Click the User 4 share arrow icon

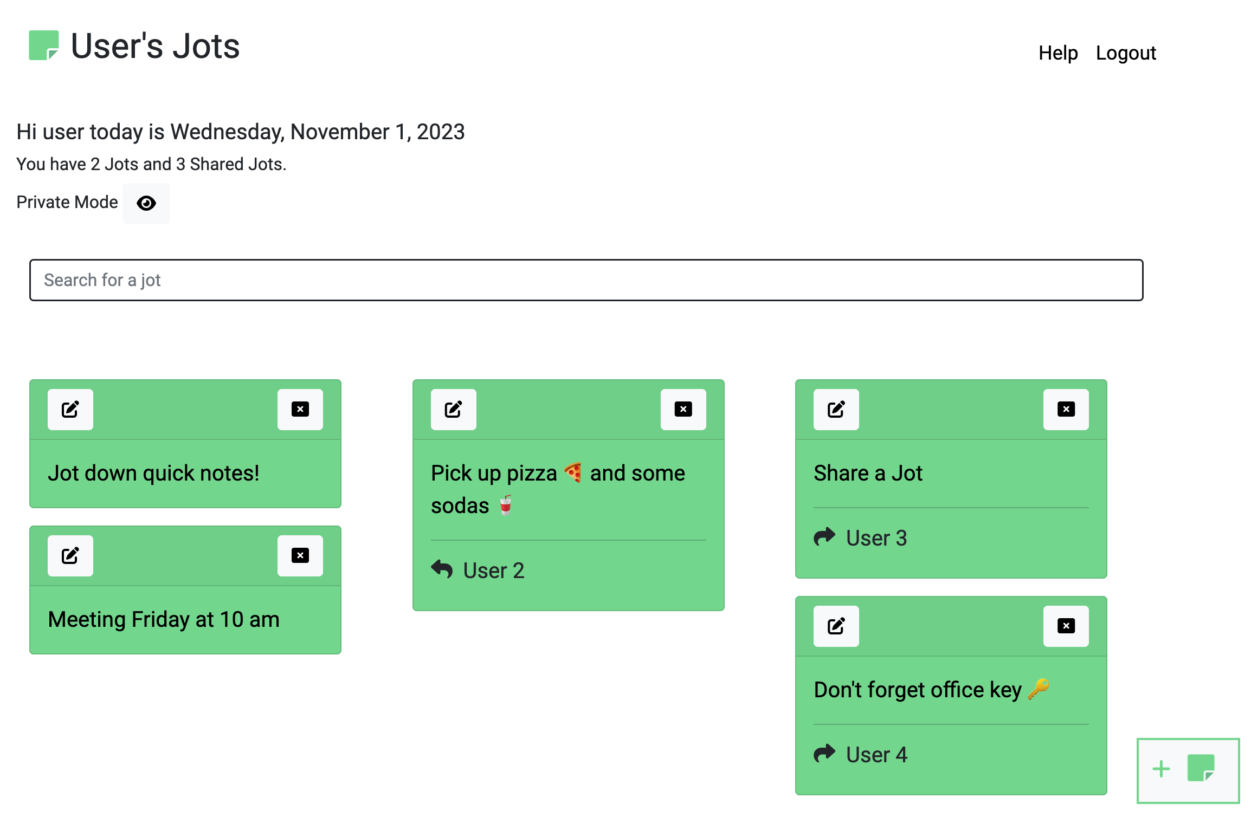tap(825, 753)
